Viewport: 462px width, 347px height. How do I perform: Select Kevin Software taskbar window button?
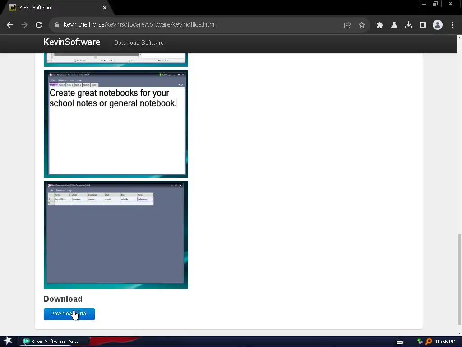point(54,342)
